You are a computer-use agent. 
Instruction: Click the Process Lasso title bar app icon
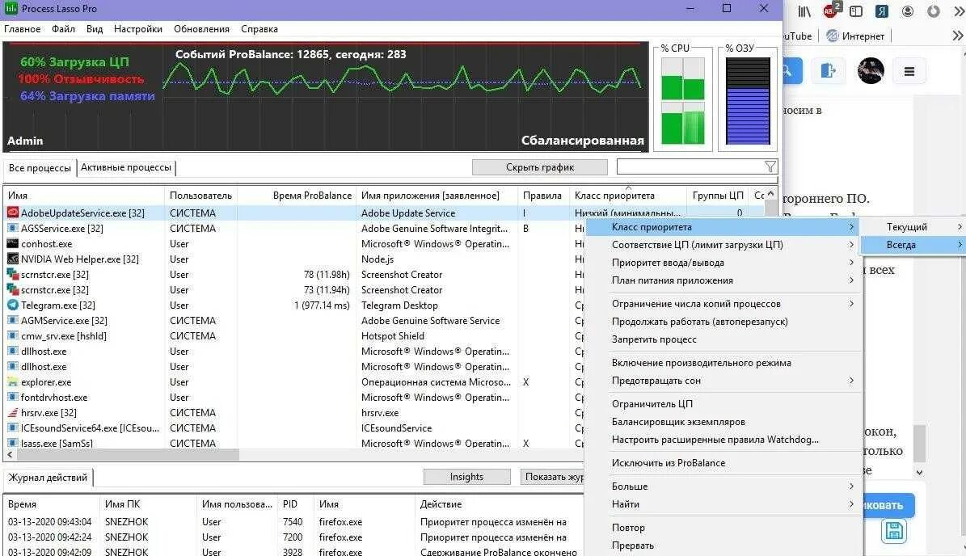click(11, 9)
